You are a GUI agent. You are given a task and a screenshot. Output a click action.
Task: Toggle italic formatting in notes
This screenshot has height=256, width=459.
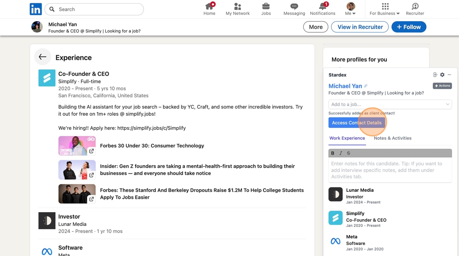coord(341,153)
